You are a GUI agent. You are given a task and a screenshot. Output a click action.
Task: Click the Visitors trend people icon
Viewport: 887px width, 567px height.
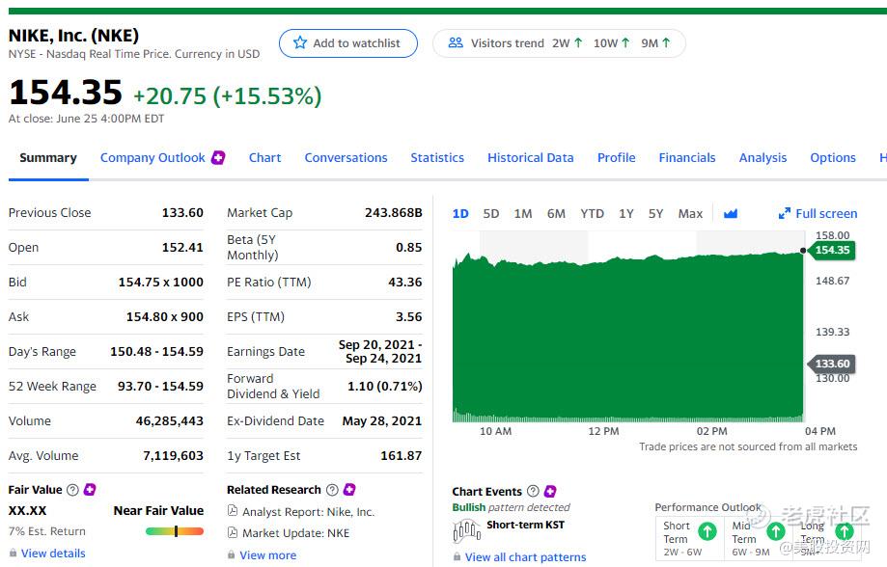(x=456, y=42)
